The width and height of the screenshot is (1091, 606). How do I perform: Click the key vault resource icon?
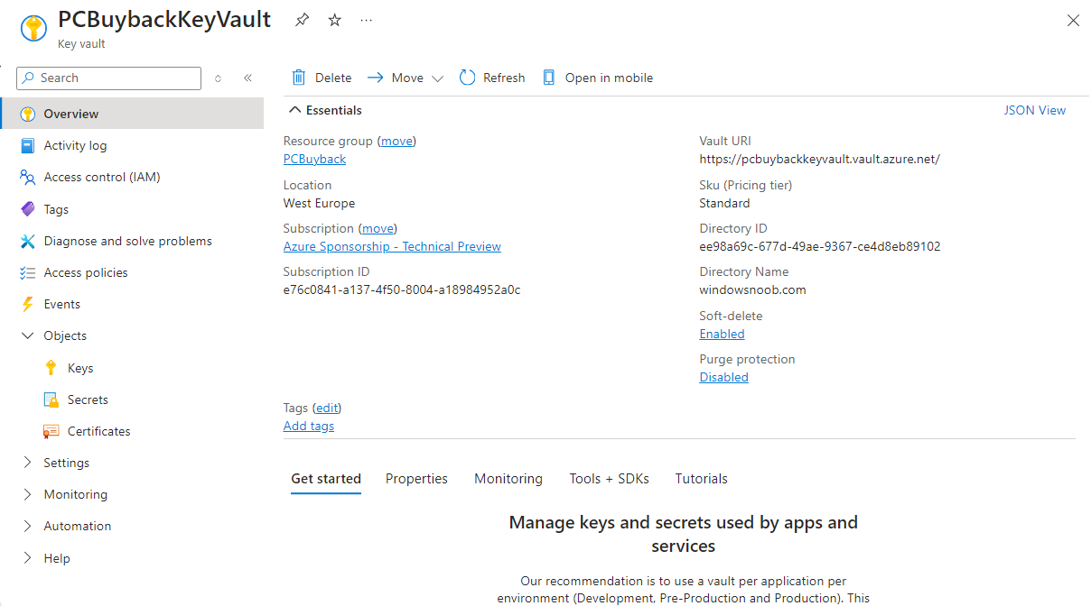tap(33, 27)
